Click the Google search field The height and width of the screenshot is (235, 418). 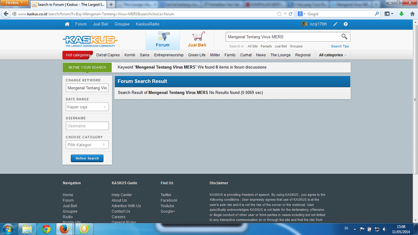coord(340,14)
